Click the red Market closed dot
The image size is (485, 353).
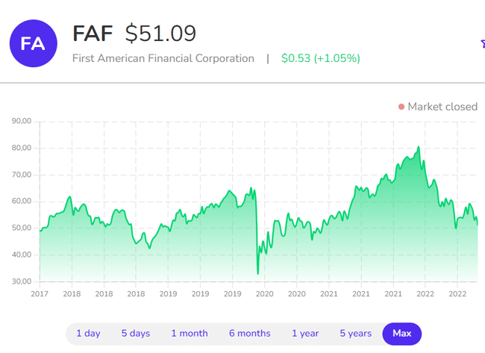(401, 107)
